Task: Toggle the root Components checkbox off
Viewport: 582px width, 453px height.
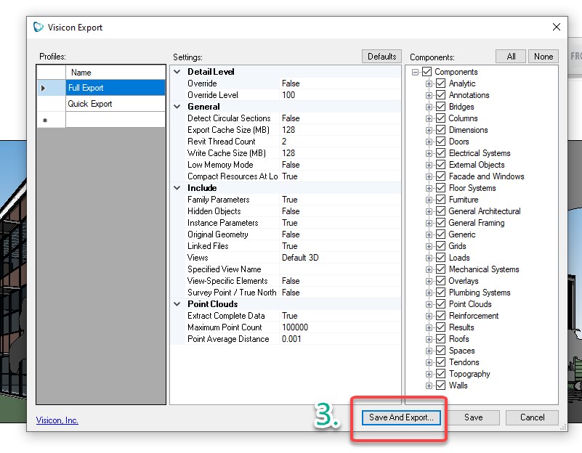Action: click(428, 72)
